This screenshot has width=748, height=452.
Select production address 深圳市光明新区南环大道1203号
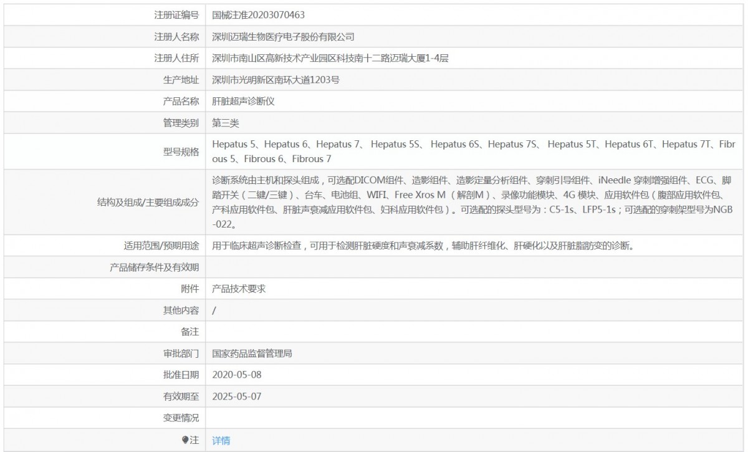click(276, 80)
